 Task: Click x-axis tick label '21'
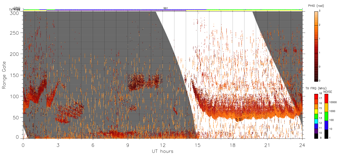point(267,145)
